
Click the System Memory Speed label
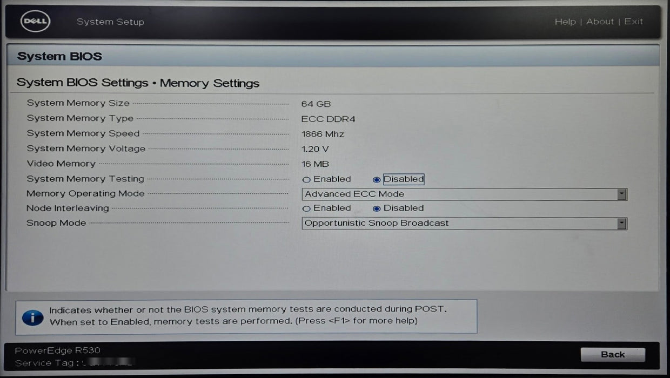coord(83,133)
